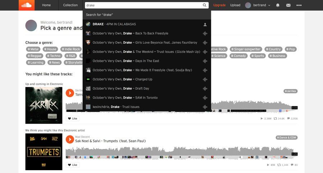This screenshot has width=323, height=173.
Task: Click the DRAKE profile picture in the suggestions
Action: coord(88,24)
